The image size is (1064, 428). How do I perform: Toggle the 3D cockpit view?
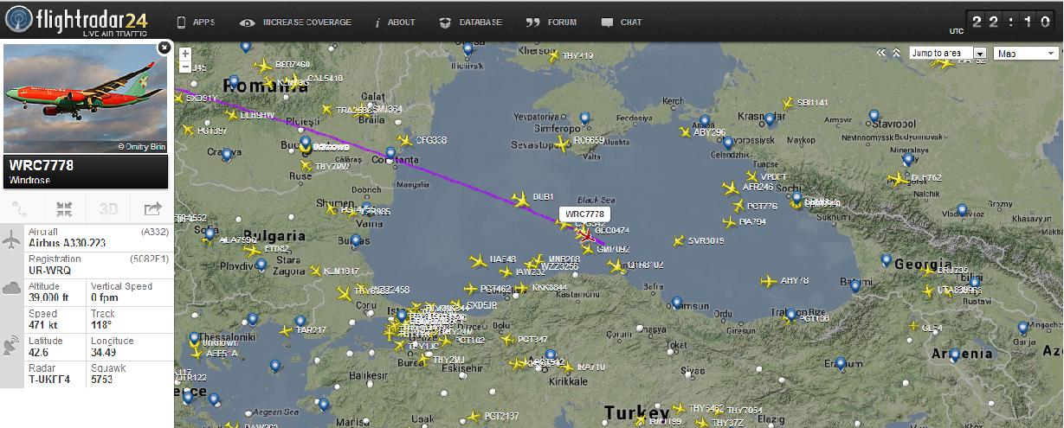pyautogui.click(x=108, y=208)
